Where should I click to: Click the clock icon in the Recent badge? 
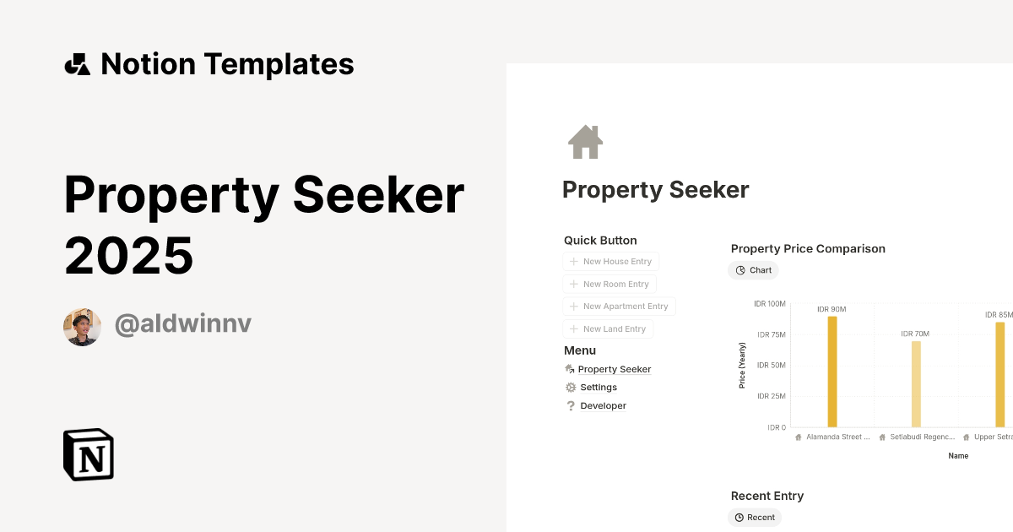[739, 517]
